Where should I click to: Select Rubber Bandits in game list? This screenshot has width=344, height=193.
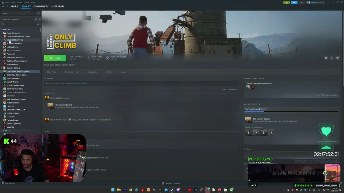pyautogui.click(x=20, y=103)
